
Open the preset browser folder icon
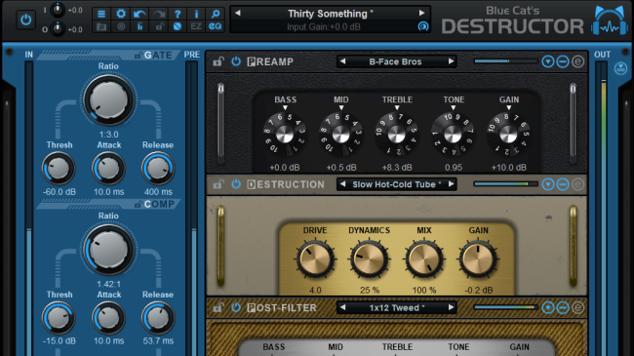click(x=101, y=26)
